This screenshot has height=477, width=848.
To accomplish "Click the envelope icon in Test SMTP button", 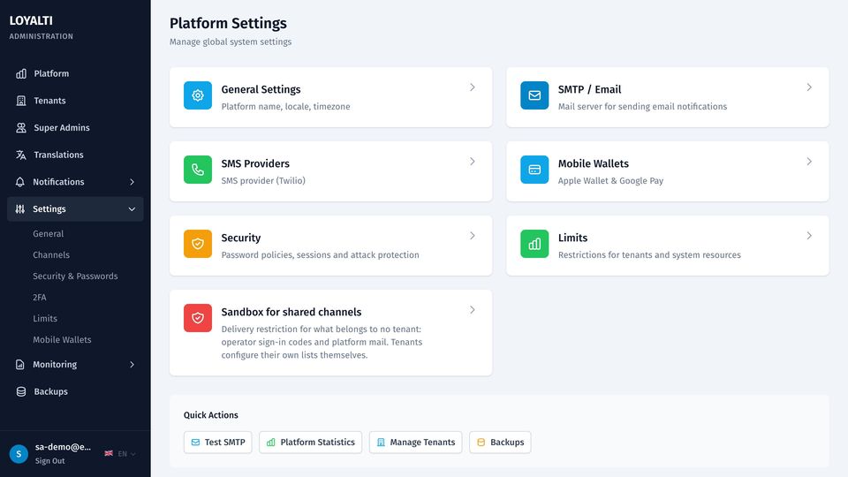I will (196, 443).
